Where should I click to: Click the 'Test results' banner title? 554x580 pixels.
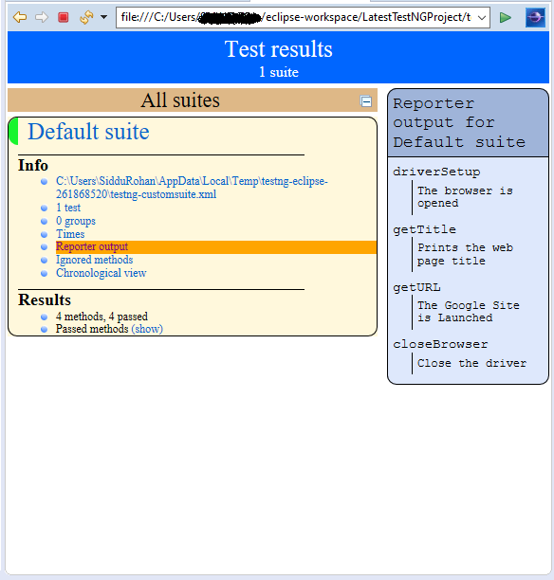point(279,49)
